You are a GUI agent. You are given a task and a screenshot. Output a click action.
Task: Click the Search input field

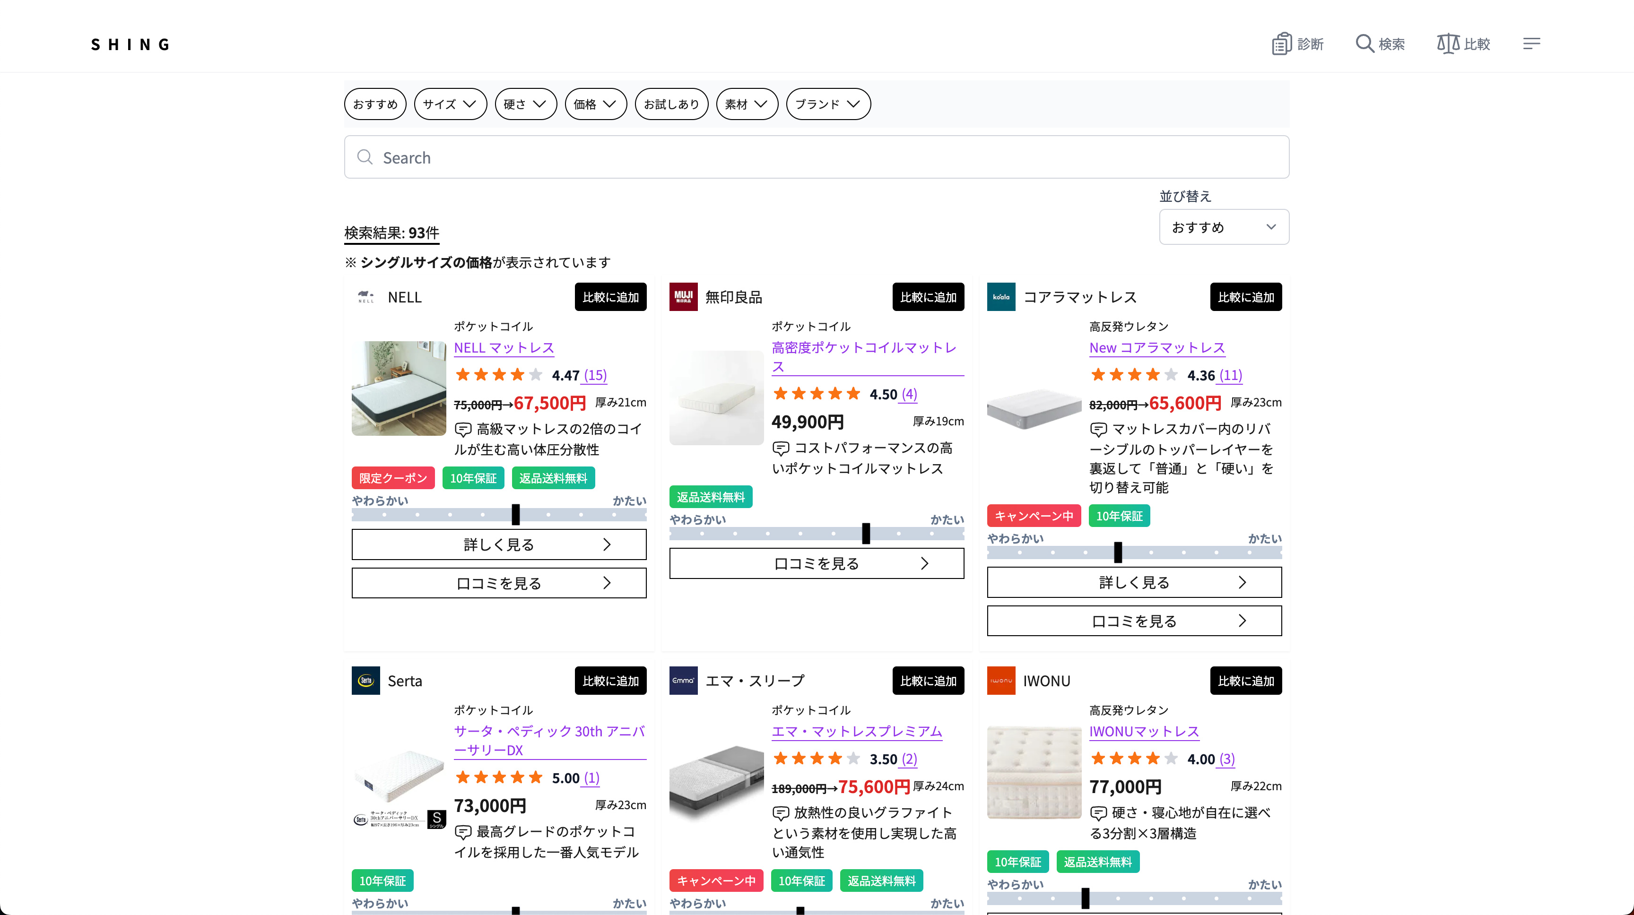click(x=817, y=157)
